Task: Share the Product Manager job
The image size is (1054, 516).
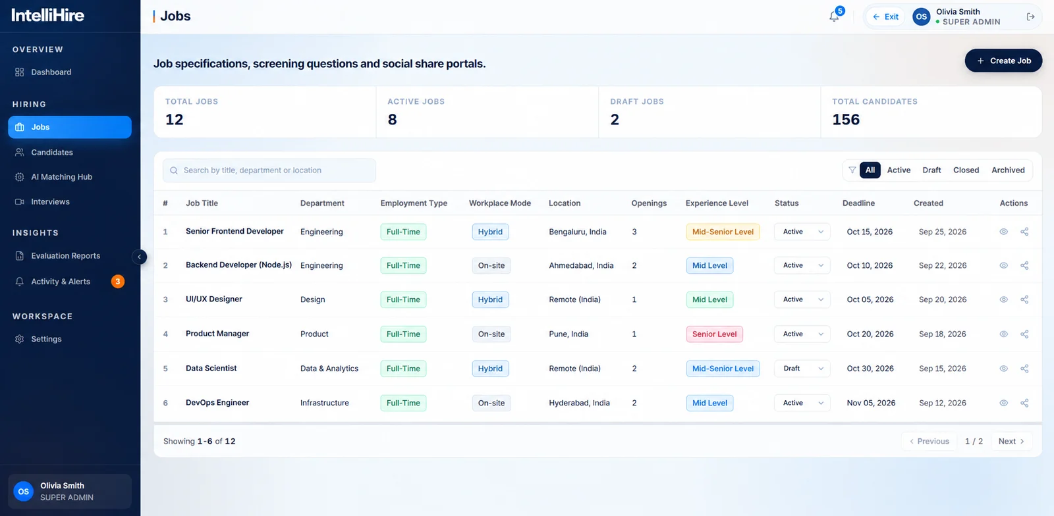Action: click(x=1024, y=334)
